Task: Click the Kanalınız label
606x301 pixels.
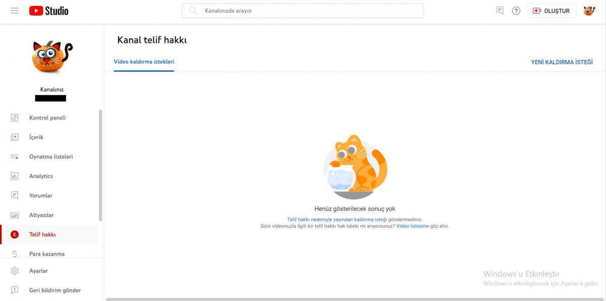Action: click(x=52, y=89)
